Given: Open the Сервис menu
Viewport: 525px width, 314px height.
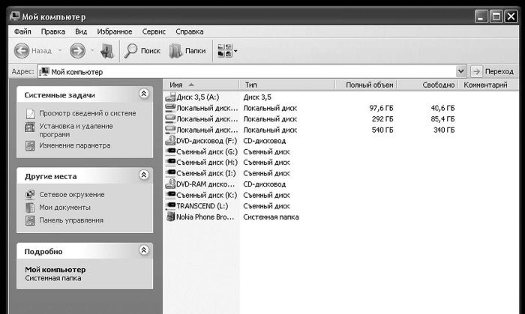Looking at the screenshot, I should (x=154, y=31).
